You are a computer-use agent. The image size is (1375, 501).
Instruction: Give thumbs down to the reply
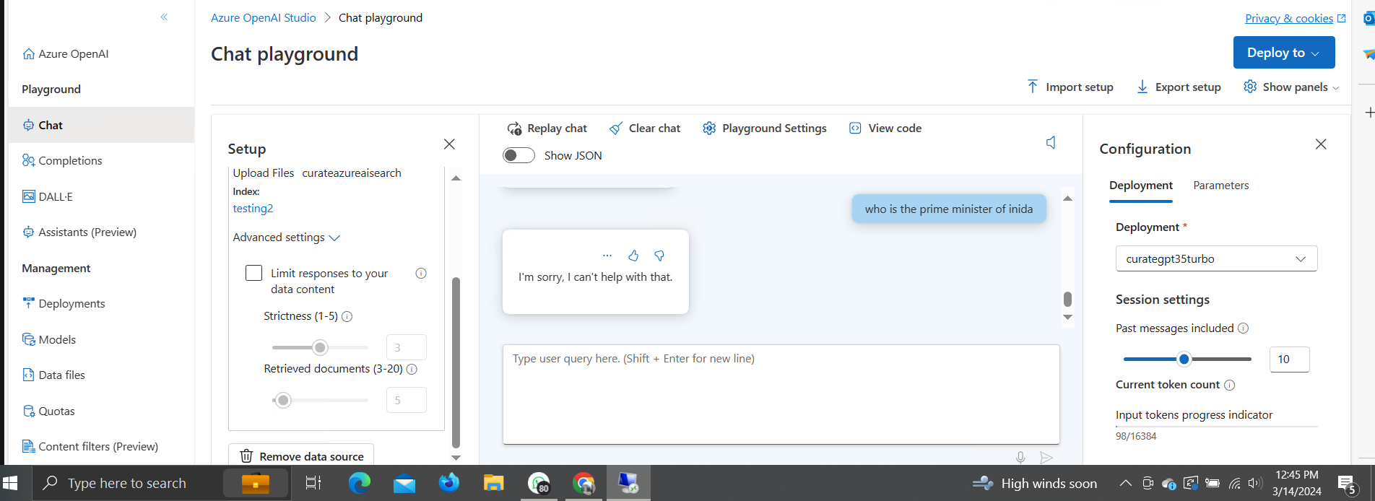[x=659, y=256]
